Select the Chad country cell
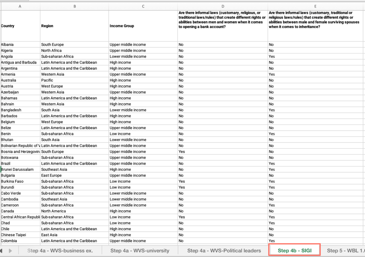This screenshot has width=365, height=257. pos(20,223)
